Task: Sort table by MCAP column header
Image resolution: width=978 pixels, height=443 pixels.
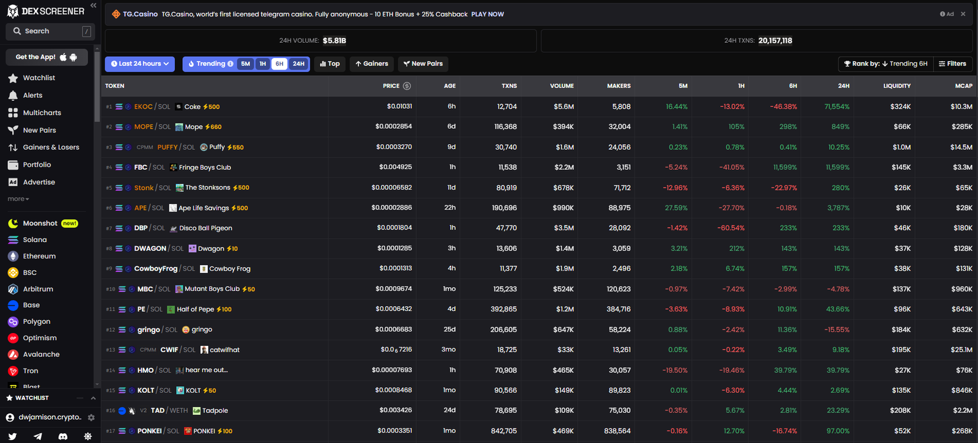Action: 963,86
